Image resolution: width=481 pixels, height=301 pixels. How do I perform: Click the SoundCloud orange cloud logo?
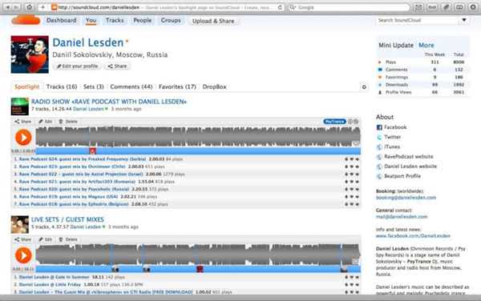[x=26, y=20]
